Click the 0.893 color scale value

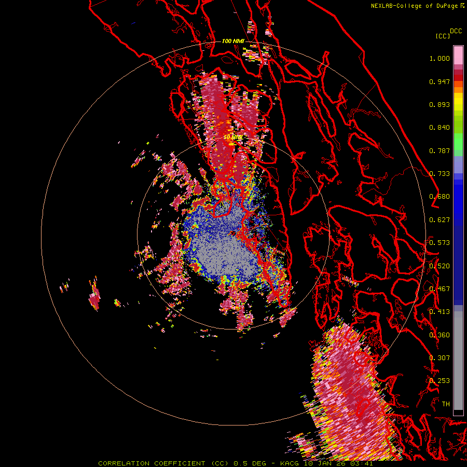[439, 104]
